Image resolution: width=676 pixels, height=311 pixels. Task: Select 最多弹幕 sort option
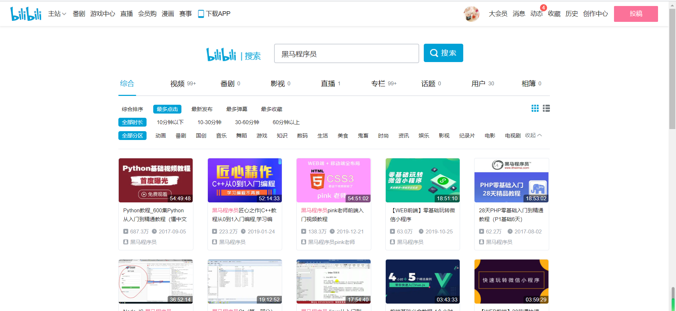(237, 109)
